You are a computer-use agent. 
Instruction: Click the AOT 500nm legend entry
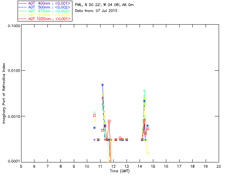(45, 7)
